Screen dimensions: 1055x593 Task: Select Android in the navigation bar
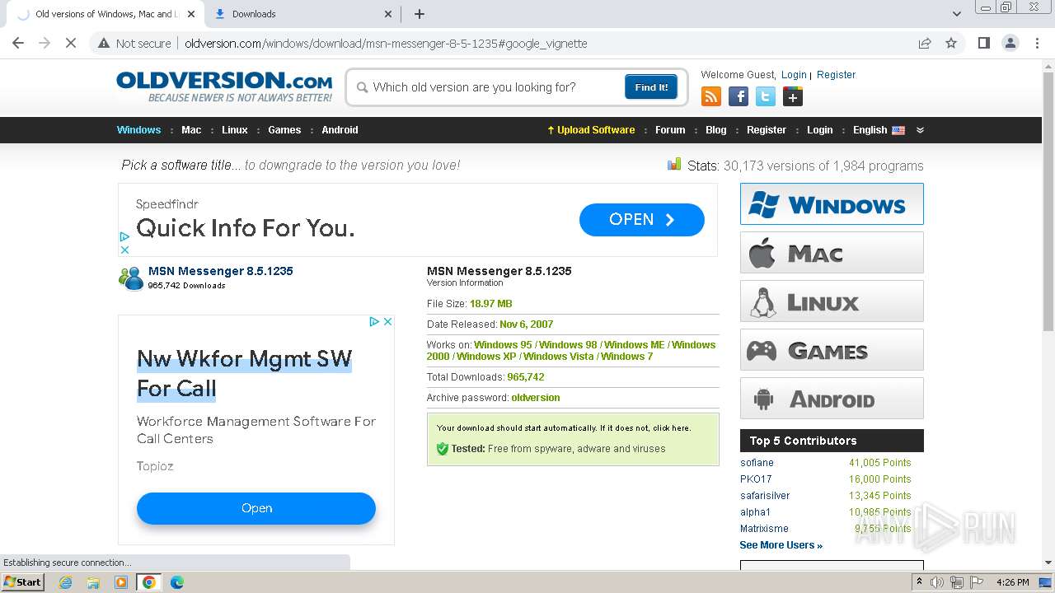(x=340, y=130)
